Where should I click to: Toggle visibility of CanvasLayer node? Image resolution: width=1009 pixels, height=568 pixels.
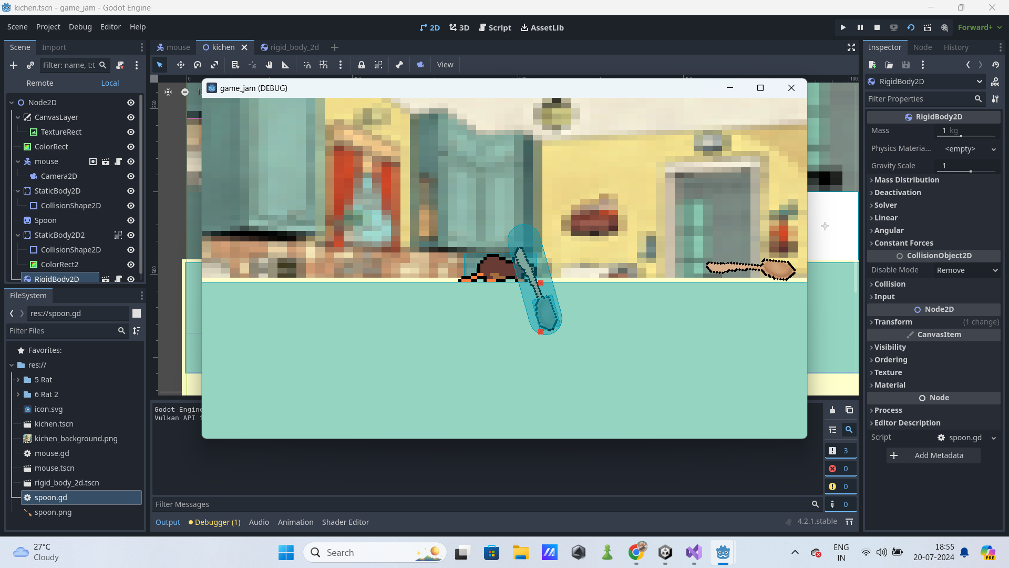[x=131, y=117]
